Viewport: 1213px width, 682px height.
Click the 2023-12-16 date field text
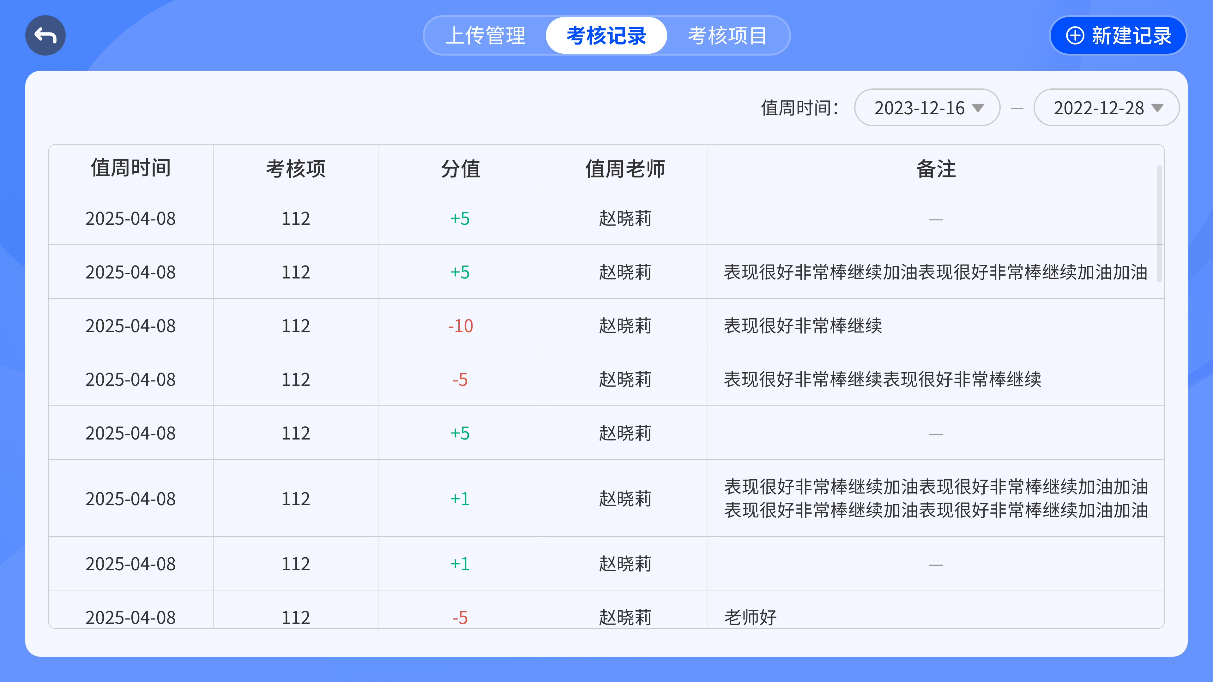pos(919,108)
